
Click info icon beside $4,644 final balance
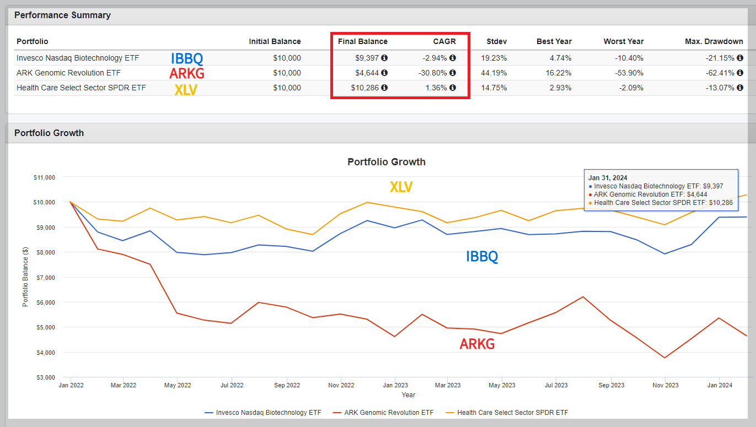(384, 73)
